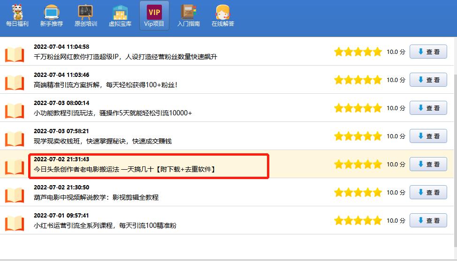This screenshot has width=457, height=263.
Task: Click book icon for 葫芦电影中视频 entry
Action: 14,195
